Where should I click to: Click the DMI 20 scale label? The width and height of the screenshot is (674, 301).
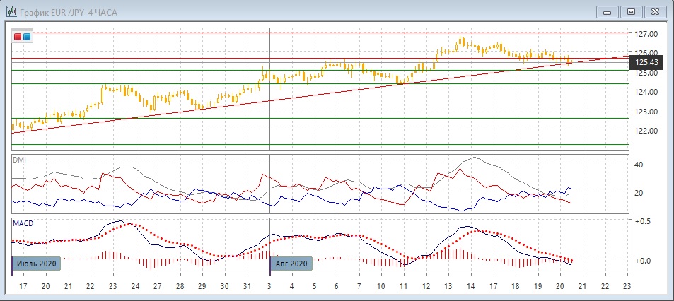click(640, 193)
